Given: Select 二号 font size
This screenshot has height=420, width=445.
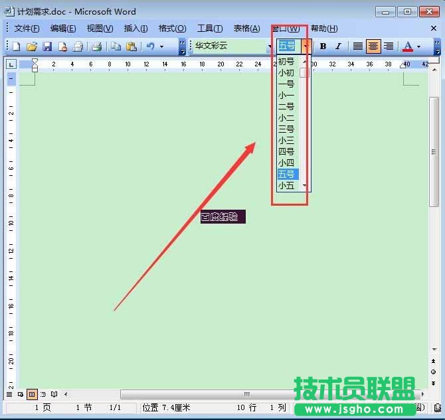Looking at the screenshot, I should tap(288, 107).
